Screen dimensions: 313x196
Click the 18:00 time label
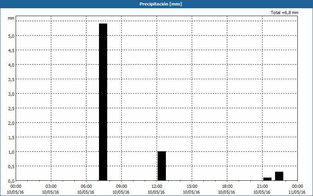pos(227,187)
